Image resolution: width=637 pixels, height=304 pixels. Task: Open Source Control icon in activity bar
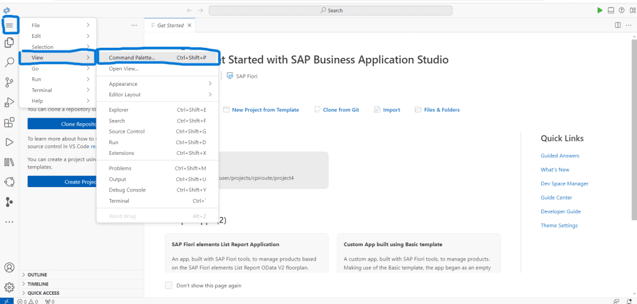(9, 83)
